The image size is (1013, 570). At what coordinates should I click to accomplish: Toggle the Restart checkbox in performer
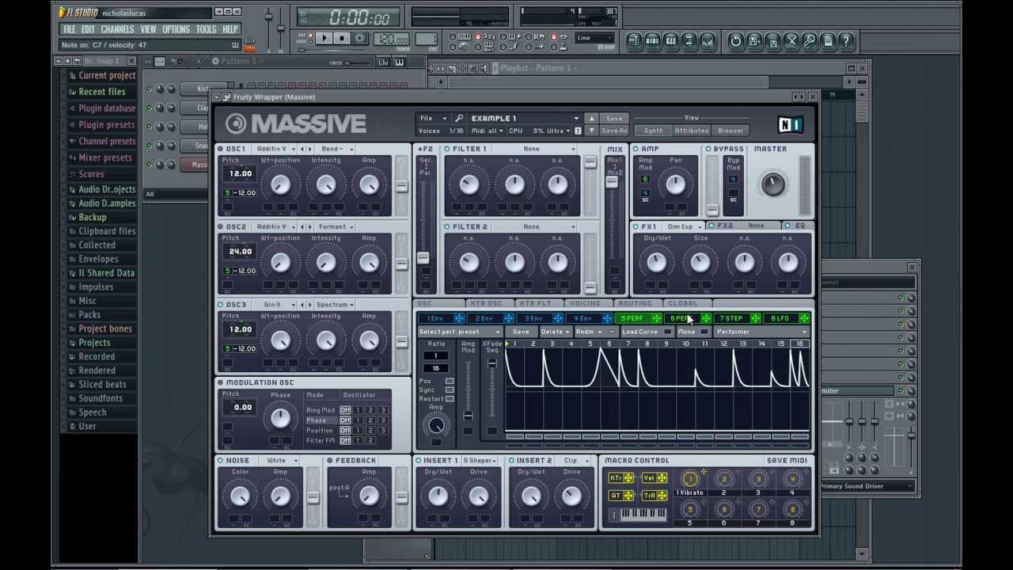(x=450, y=399)
